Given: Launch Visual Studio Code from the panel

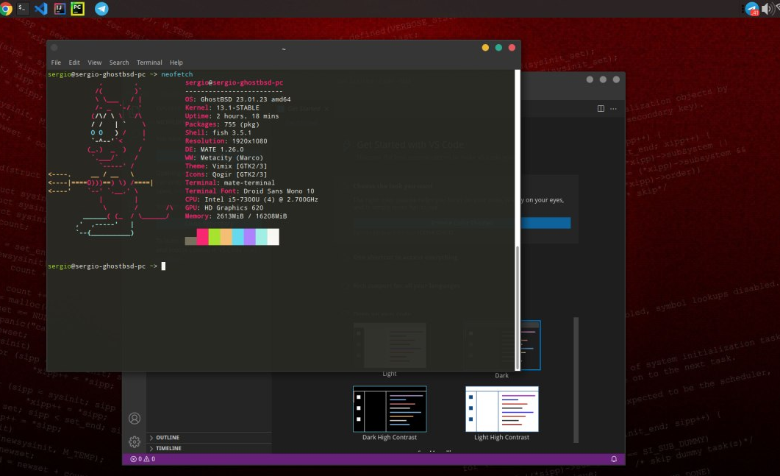Looking at the screenshot, I should [40, 9].
